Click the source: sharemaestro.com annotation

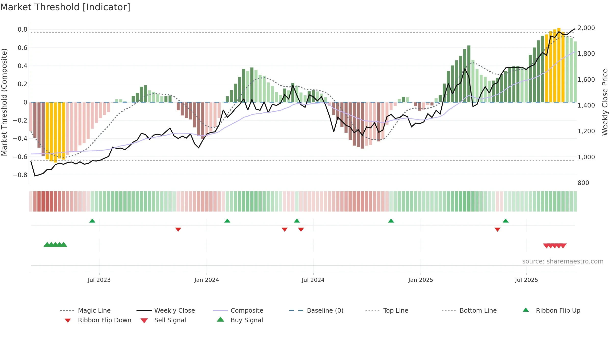[563, 261]
